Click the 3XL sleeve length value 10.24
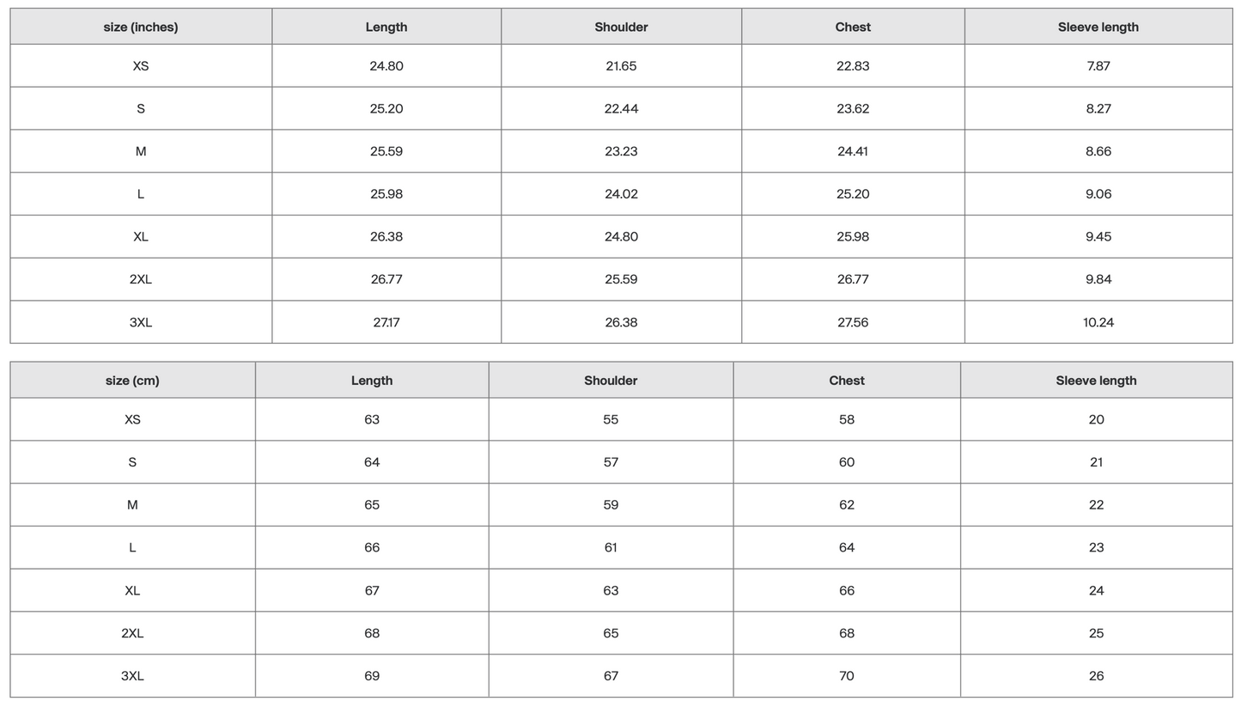 point(1098,323)
